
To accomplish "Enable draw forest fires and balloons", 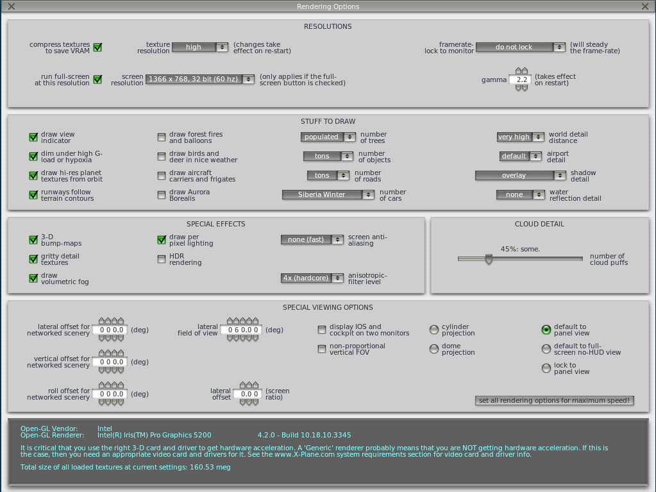I will (x=162, y=137).
